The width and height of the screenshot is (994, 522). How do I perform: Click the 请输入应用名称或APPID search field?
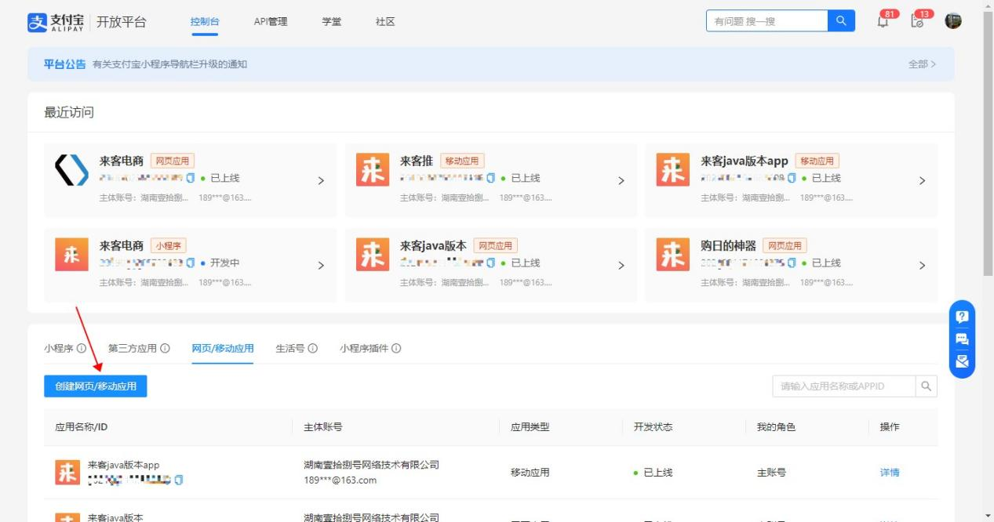[x=843, y=386]
